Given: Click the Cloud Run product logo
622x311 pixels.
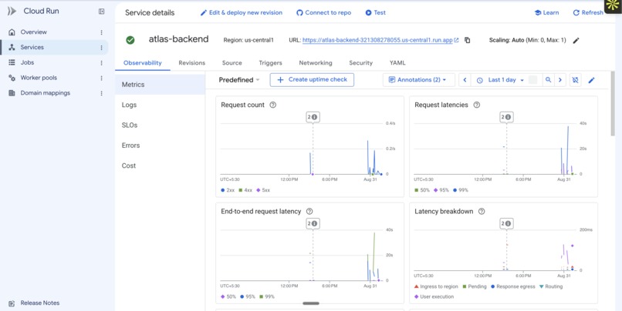Looking at the screenshot, I should click(x=12, y=11).
